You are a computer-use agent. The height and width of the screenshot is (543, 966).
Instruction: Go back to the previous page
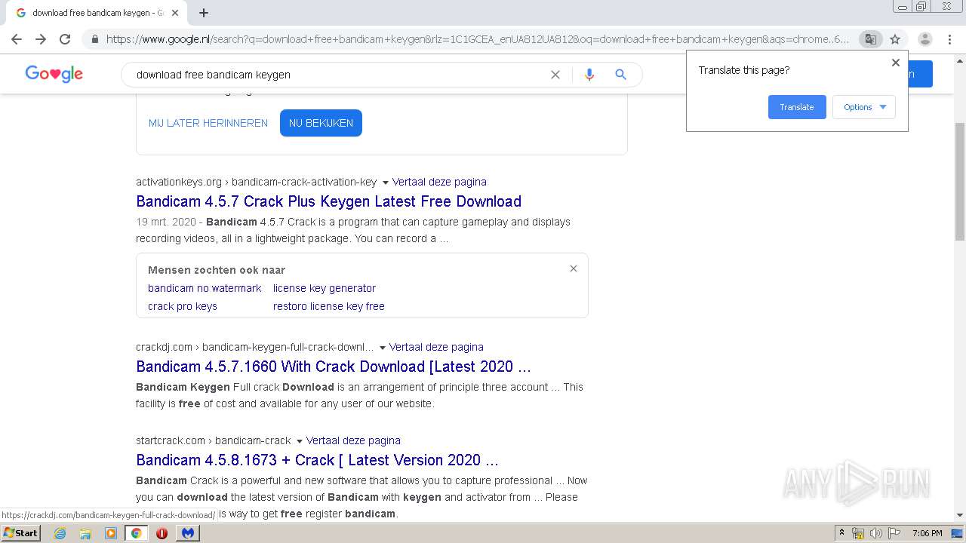click(17, 39)
